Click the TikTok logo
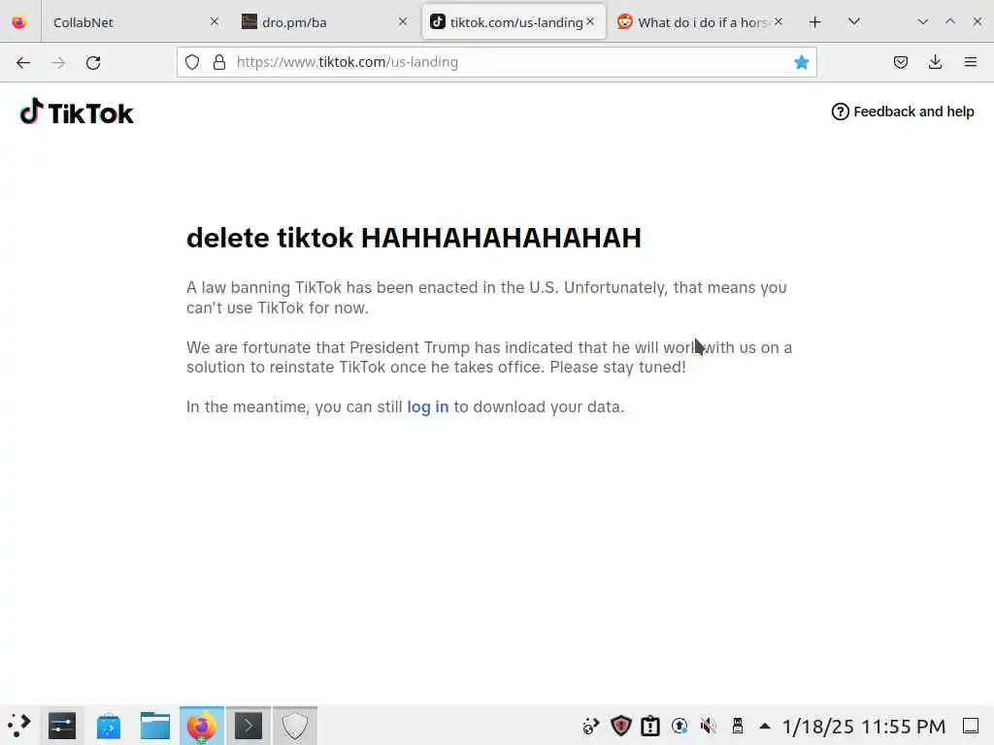Image resolution: width=994 pixels, height=745 pixels. coord(77,113)
